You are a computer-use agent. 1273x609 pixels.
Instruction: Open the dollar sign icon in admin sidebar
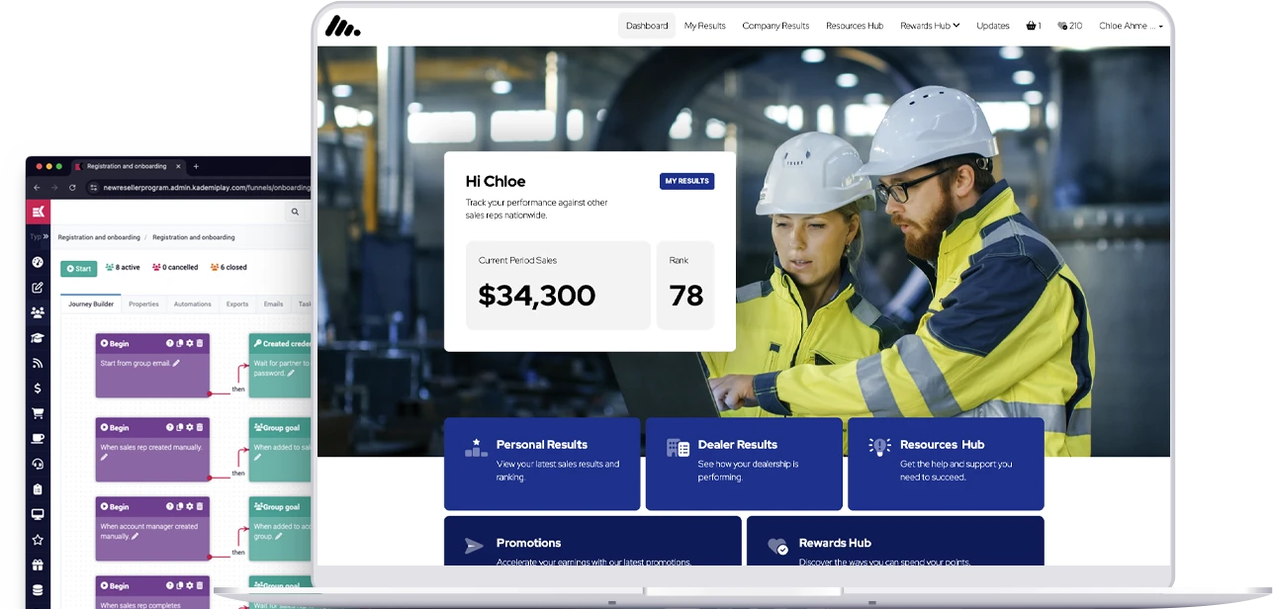click(x=38, y=389)
